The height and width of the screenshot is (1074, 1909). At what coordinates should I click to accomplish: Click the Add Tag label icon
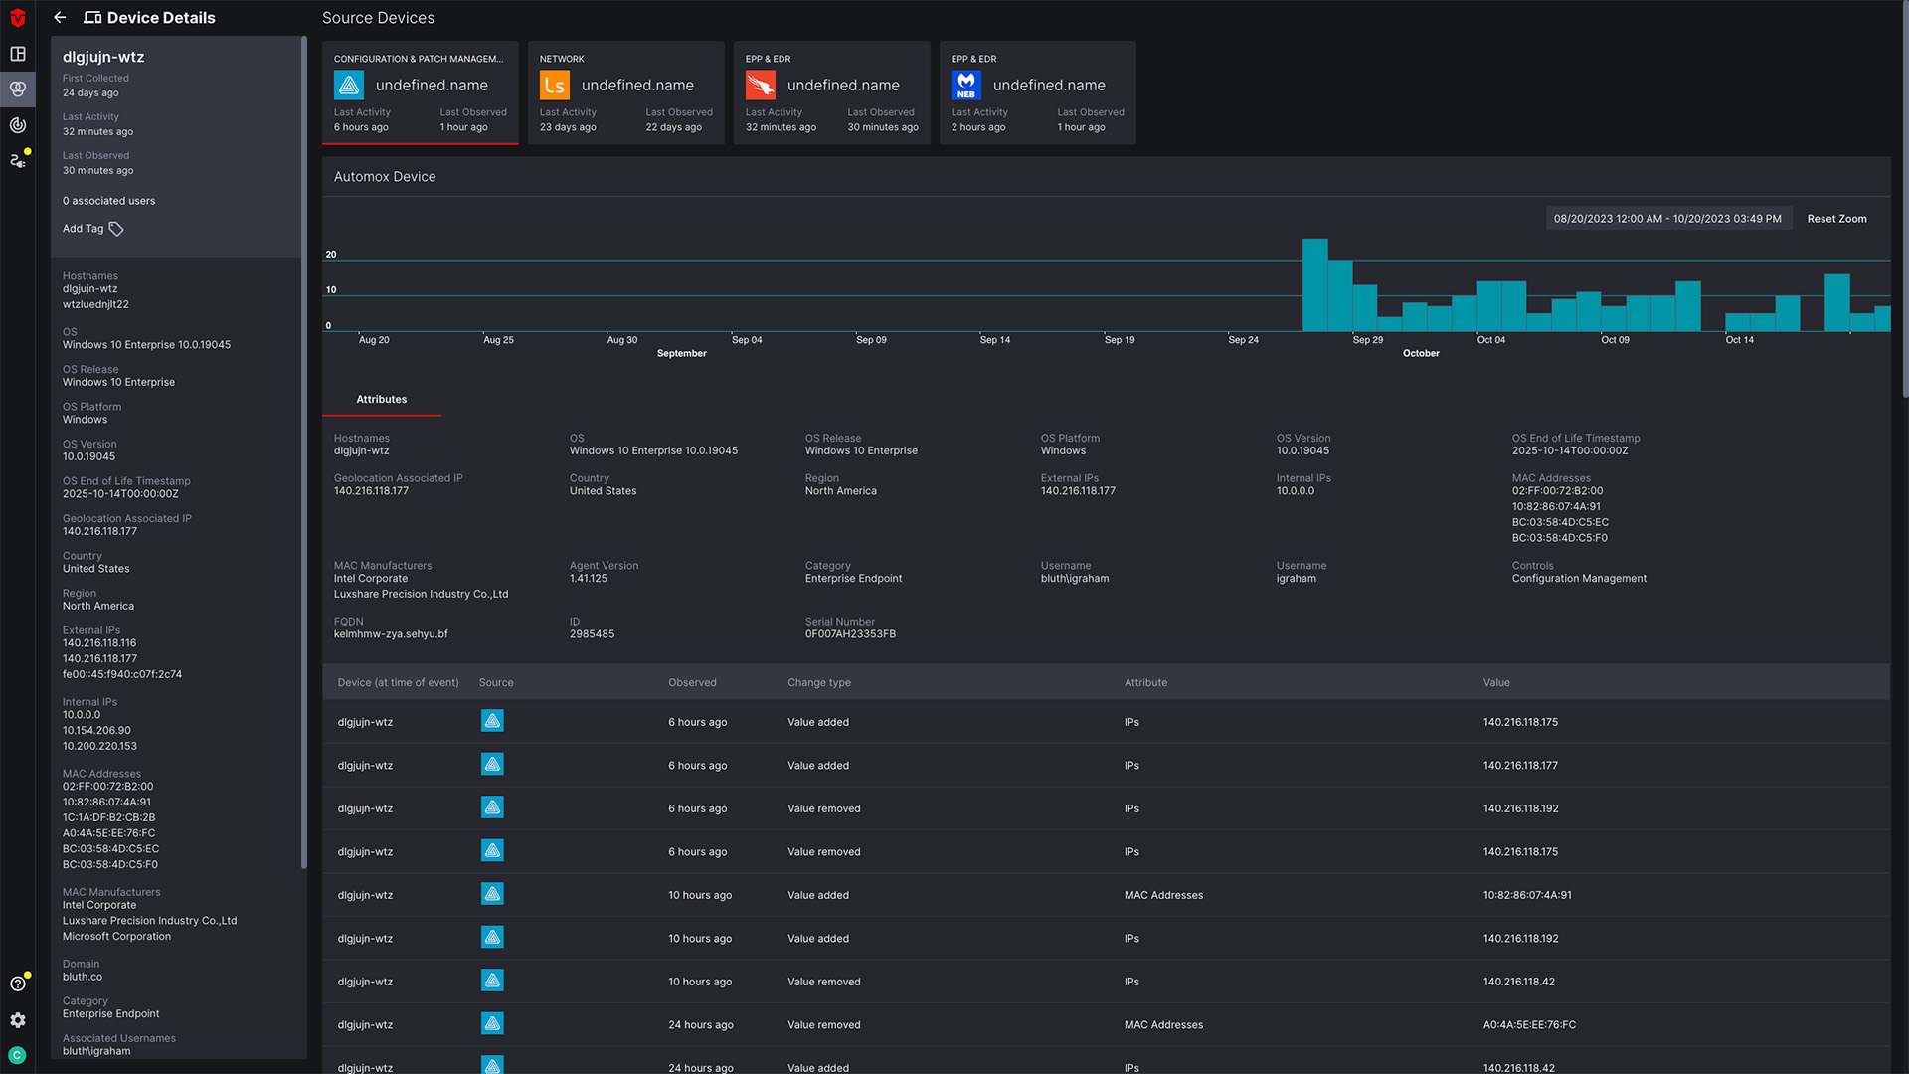[x=116, y=229]
